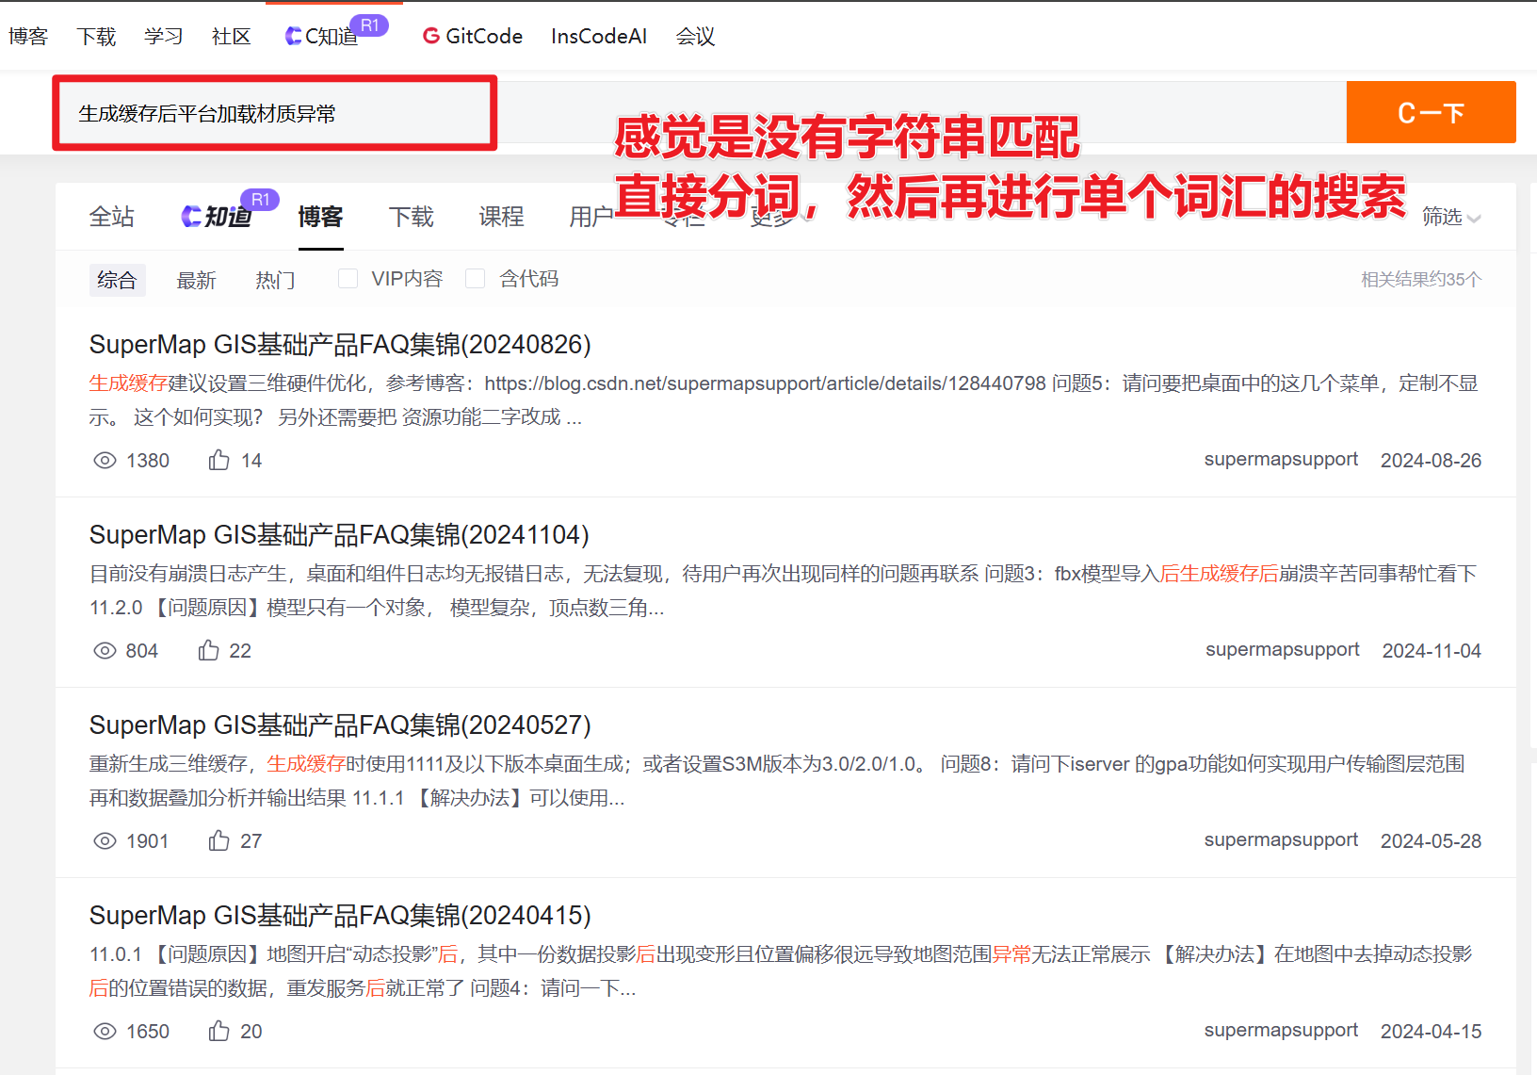Screen dimensions: 1537x1075
Task: Click the thumbs-up icon with 14 likes
Action: pos(219,460)
